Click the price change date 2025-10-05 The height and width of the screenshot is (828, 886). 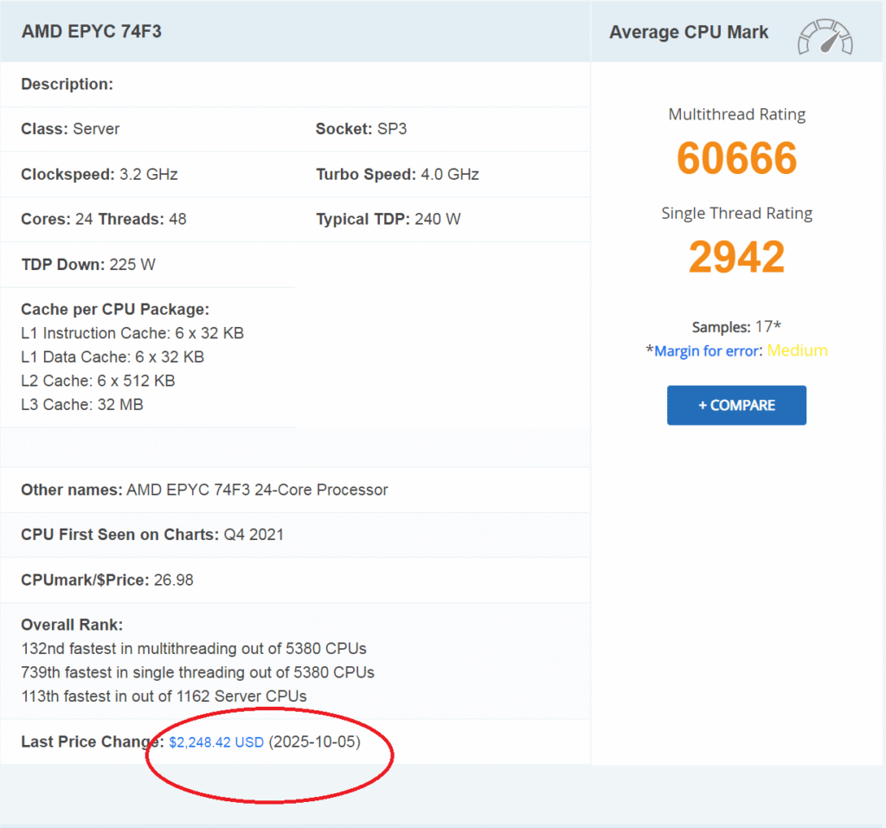[315, 742]
